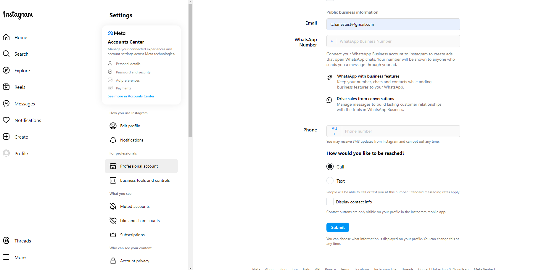The width and height of the screenshot is (549, 270).
Task: Open the Notifications heart icon
Action: (6, 120)
